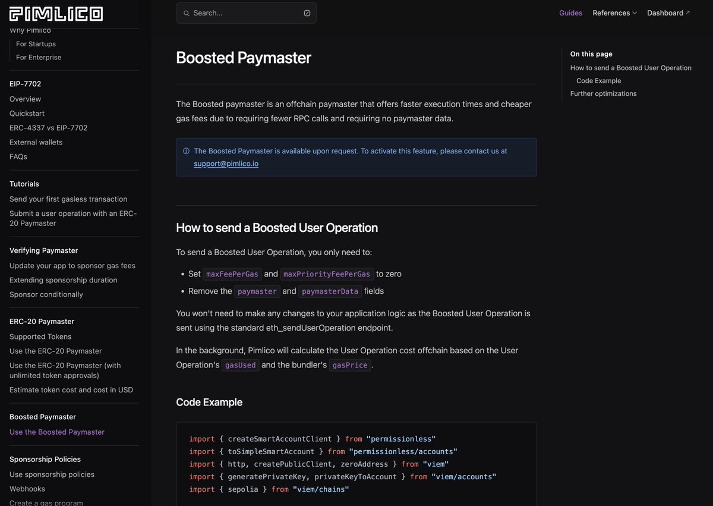Jump to Code Example in page outline
Viewport: 713px width, 506px height.
click(x=599, y=81)
